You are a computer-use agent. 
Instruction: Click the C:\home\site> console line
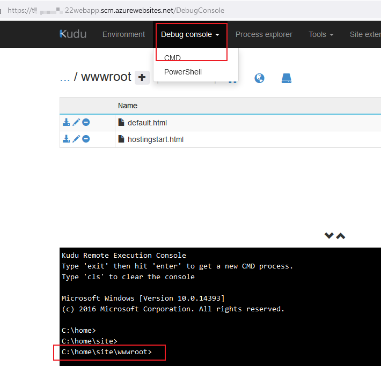click(x=90, y=341)
